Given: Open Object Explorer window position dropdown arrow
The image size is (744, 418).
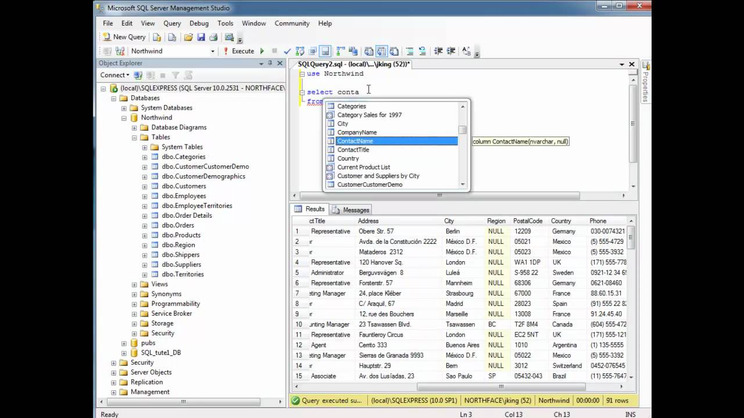Looking at the screenshot, I should pyautogui.click(x=261, y=63).
